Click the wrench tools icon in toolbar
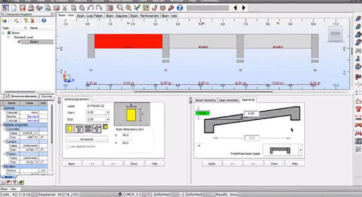Viewport: 362px width, 197px height. pos(171,8)
